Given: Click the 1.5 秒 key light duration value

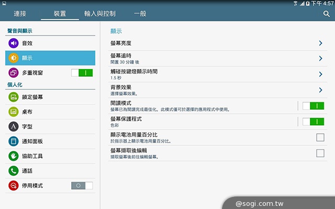Looking at the screenshot, I should pos(116,78).
